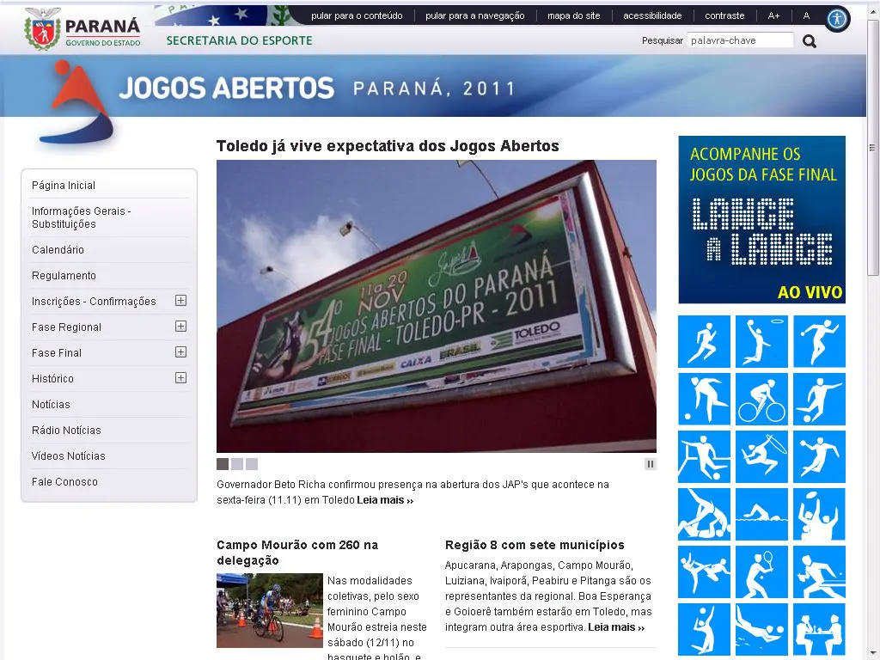Switch to the third slideshow slide
The height and width of the screenshot is (660, 880).
(x=252, y=464)
